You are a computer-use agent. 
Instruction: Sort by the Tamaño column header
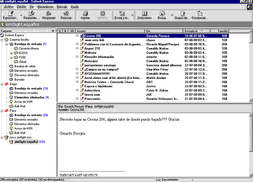coord(220,31)
